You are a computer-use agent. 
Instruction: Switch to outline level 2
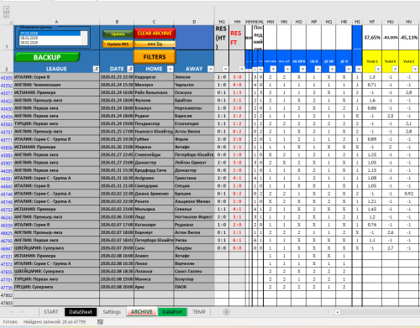pyautogui.click(x=6, y=15)
